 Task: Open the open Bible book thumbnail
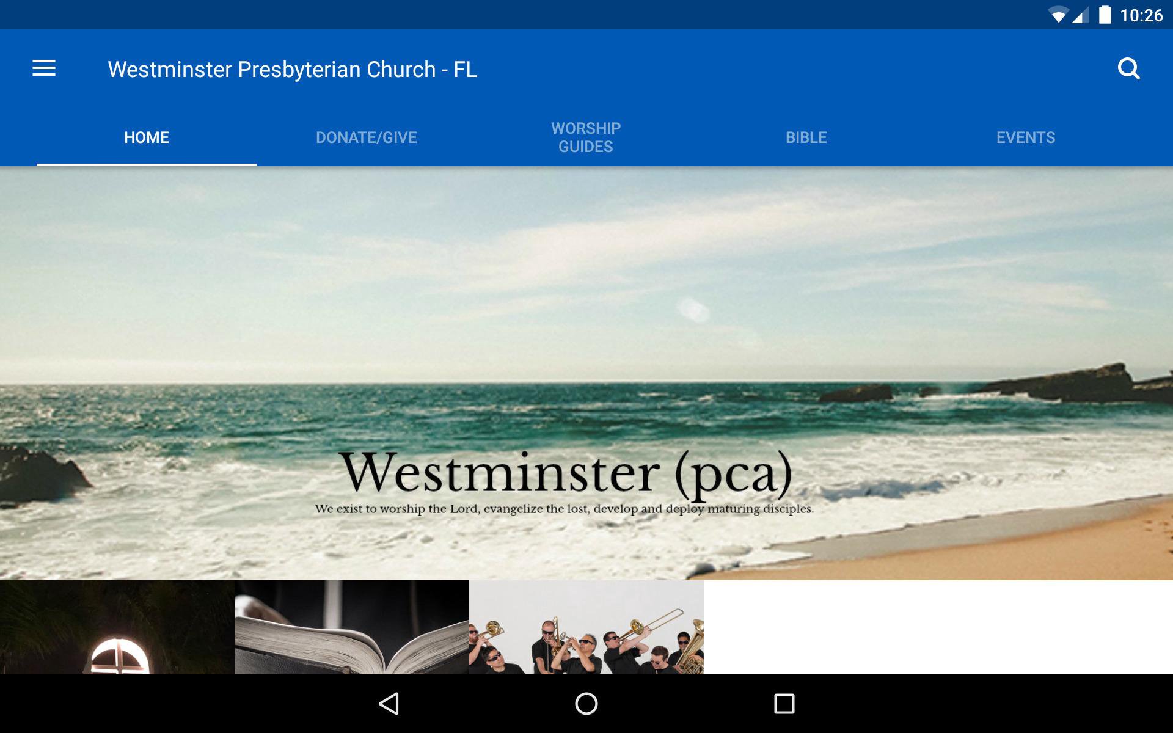(x=352, y=627)
